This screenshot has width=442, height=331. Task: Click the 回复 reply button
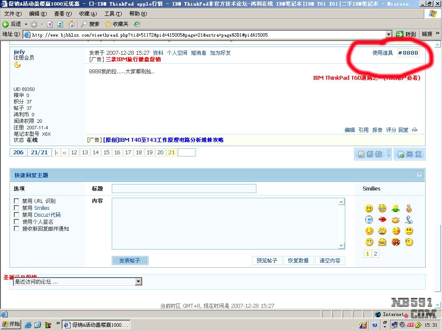coord(409,154)
